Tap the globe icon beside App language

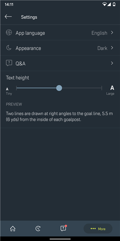[x=9, y=32]
